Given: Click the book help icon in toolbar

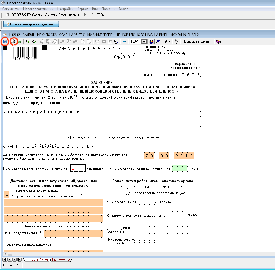Looking at the screenshot, I should point(218,42).
